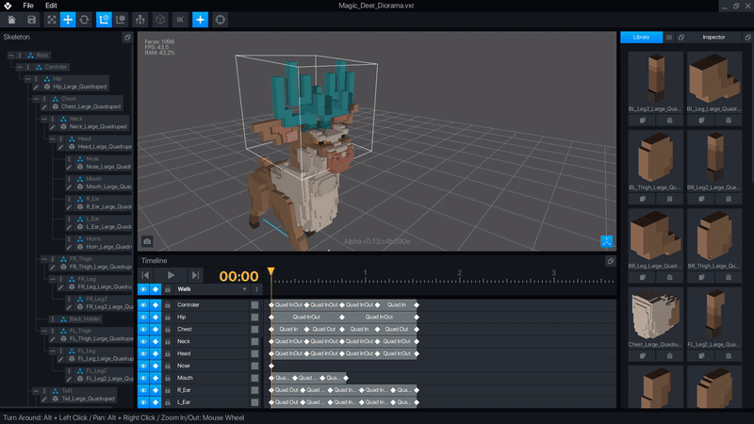Screen dimensions: 754x424
Task: Select the Rotate tool in the toolbar
Action: point(85,19)
